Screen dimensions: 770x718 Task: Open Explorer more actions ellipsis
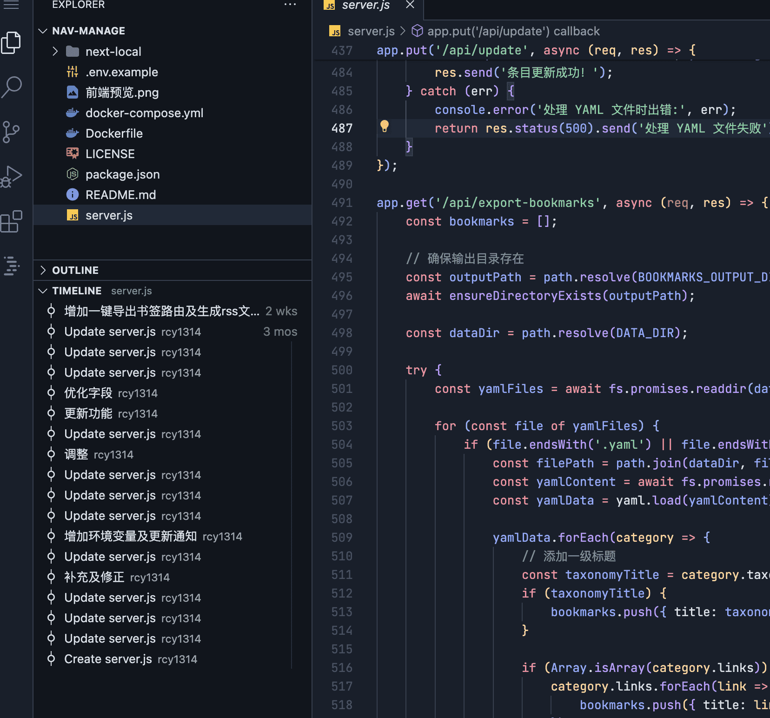click(x=290, y=5)
